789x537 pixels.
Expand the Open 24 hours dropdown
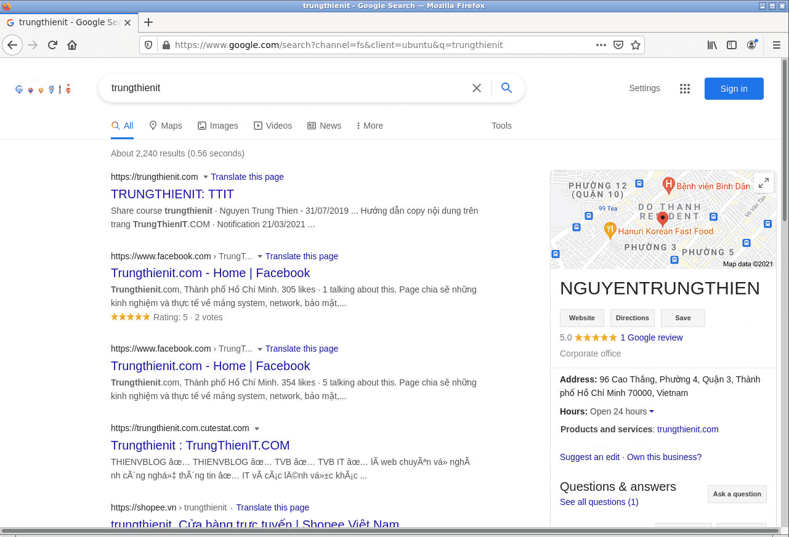coord(652,411)
